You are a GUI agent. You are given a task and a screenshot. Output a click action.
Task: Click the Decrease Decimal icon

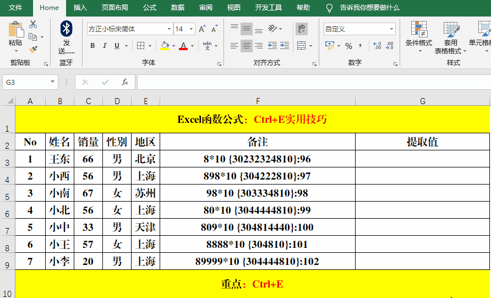pyautogui.click(x=390, y=46)
